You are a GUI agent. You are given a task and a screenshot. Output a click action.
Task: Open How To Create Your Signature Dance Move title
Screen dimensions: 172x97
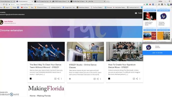(x=122, y=66)
